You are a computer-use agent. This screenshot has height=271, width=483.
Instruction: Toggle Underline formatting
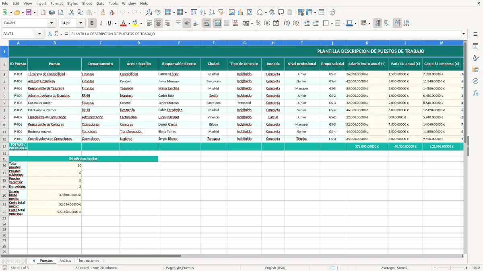tap(109, 23)
